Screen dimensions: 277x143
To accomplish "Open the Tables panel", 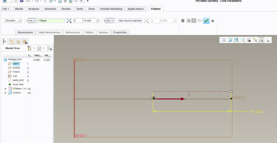I will (x=89, y=32).
